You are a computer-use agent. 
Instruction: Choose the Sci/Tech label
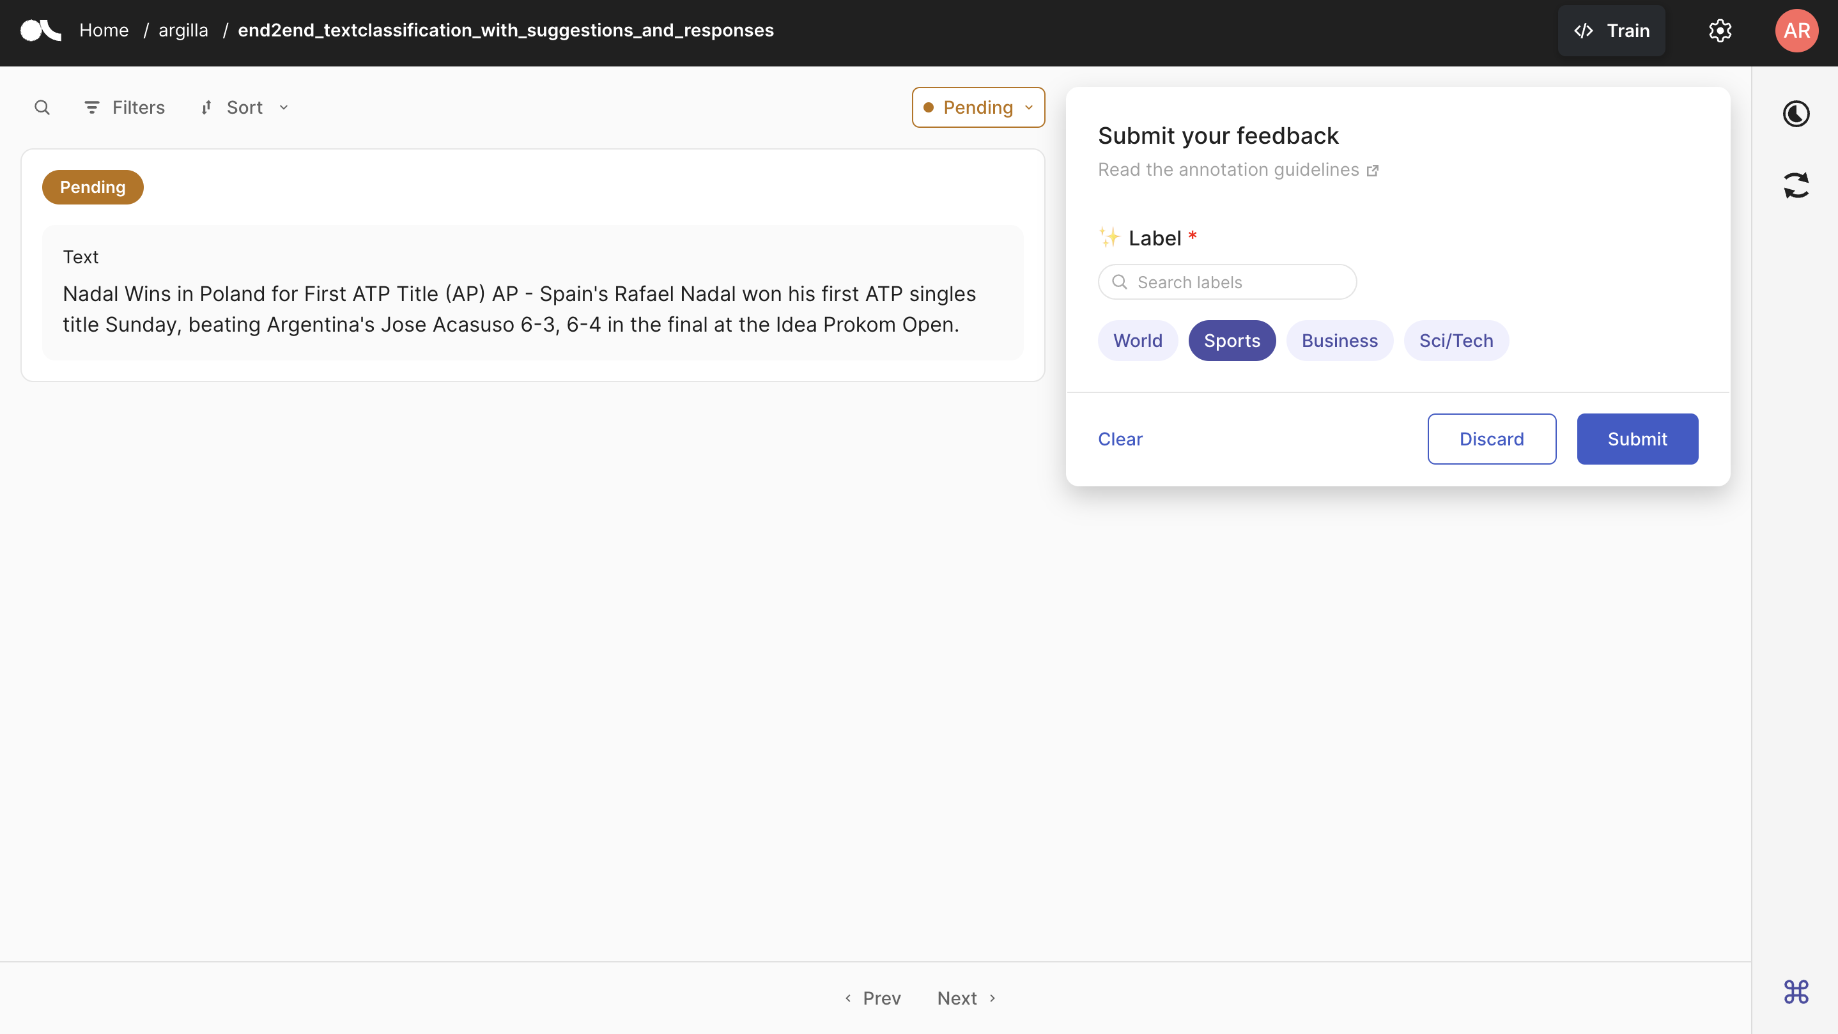(x=1456, y=341)
